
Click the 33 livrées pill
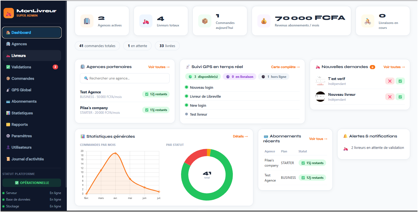[167, 46]
